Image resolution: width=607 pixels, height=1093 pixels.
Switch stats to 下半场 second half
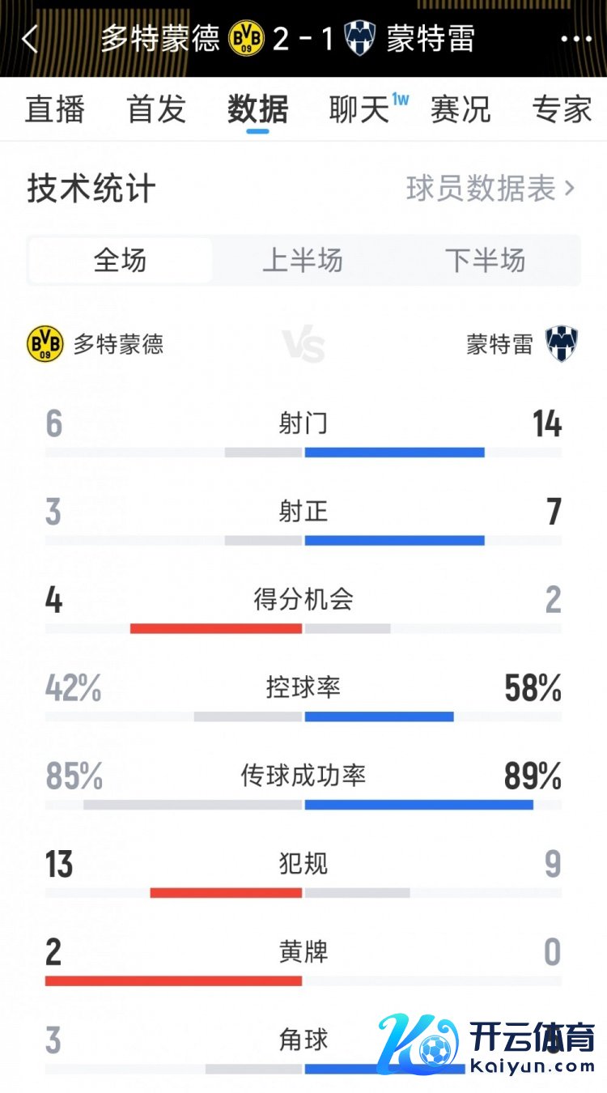tap(485, 261)
